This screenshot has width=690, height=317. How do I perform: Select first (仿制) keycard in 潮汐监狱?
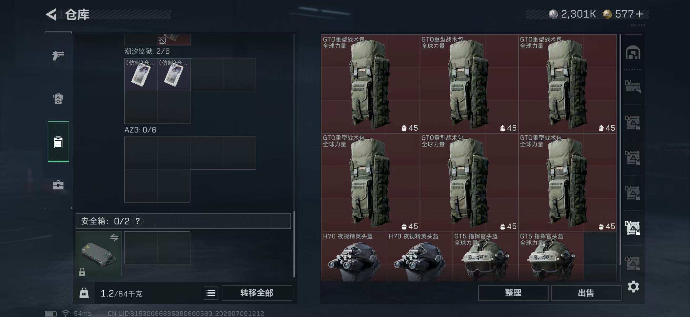[141, 75]
